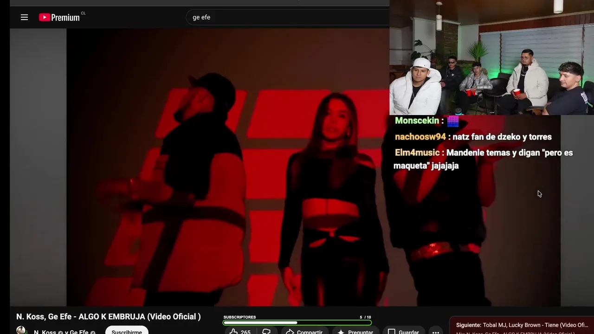The height and width of the screenshot is (334, 594).
Task: Save video with Guardar button
Action: (404, 331)
